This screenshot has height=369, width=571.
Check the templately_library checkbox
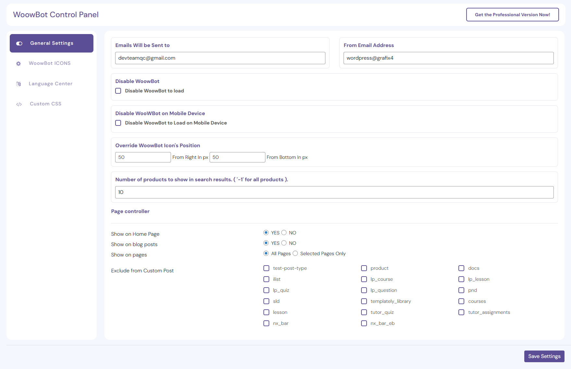364,301
